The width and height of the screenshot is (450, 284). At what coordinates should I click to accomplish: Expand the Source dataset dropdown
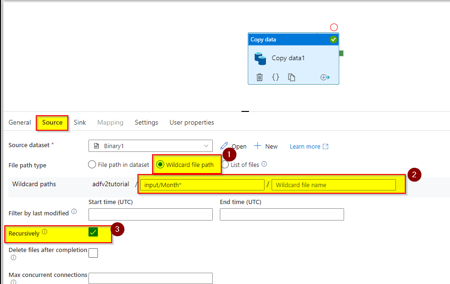pyautogui.click(x=207, y=146)
